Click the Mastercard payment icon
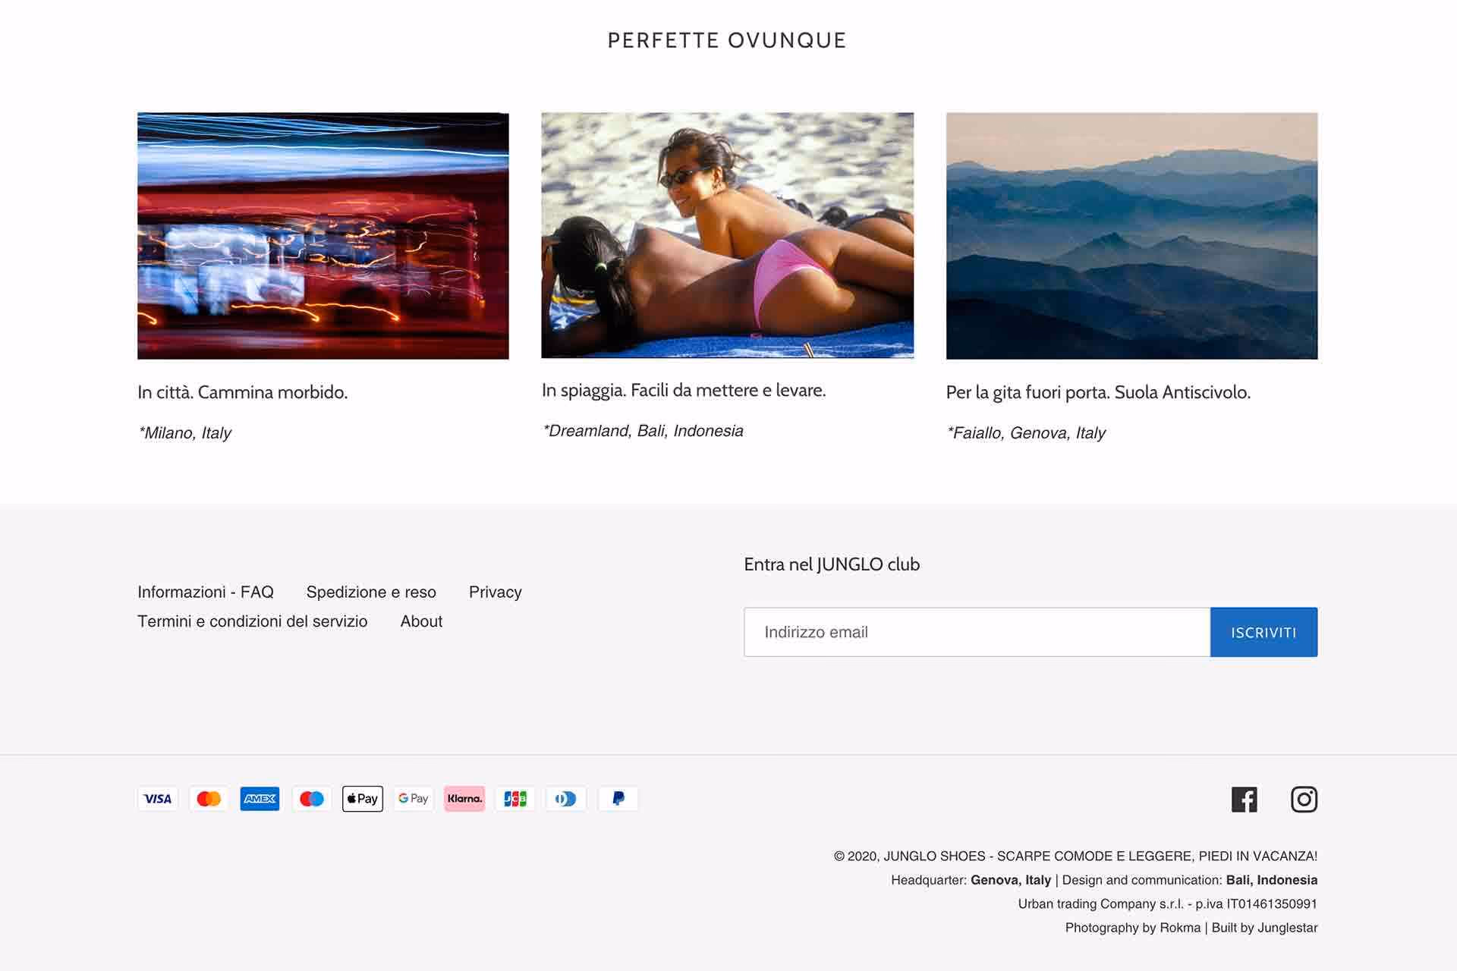The height and width of the screenshot is (971, 1457). (209, 799)
